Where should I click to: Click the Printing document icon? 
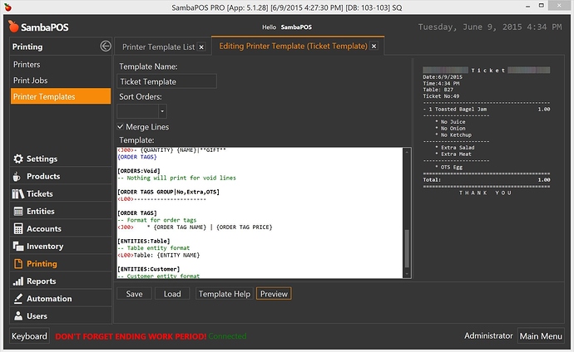click(x=18, y=264)
